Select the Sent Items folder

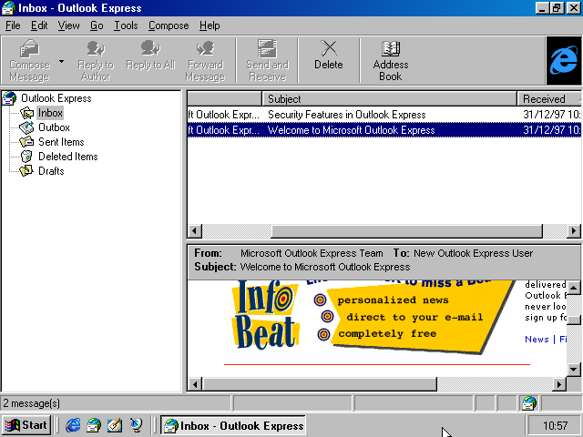[60, 142]
